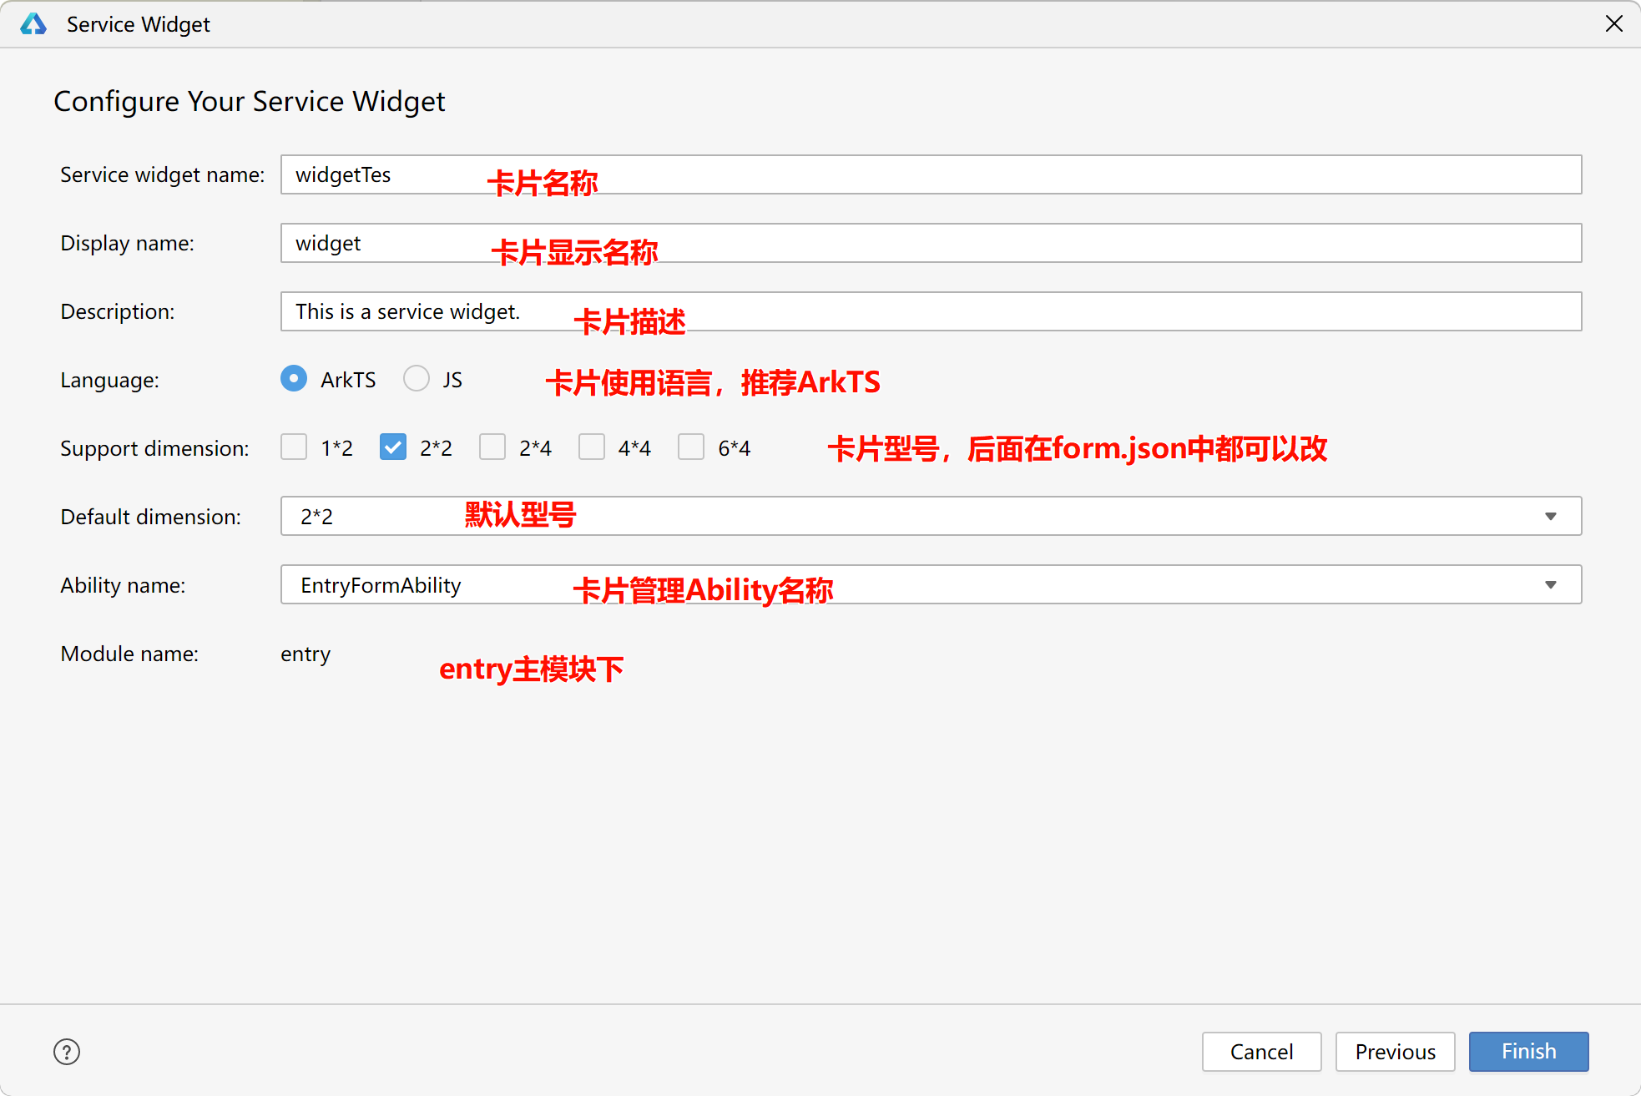Viewport: 1641px width, 1096px height.
Task: Tick the 4*4 dimension checkbox
Action: 592,447
